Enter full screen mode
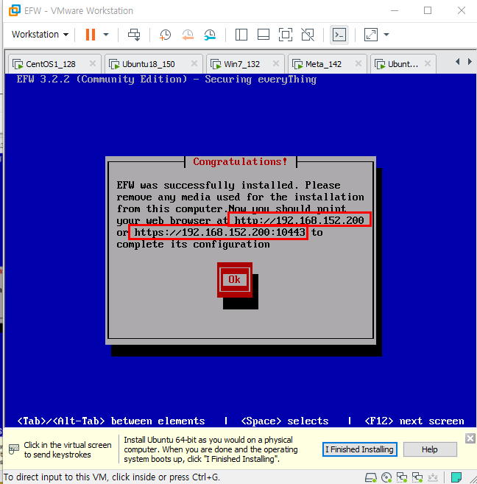477x484 pixels. (286, 35)
